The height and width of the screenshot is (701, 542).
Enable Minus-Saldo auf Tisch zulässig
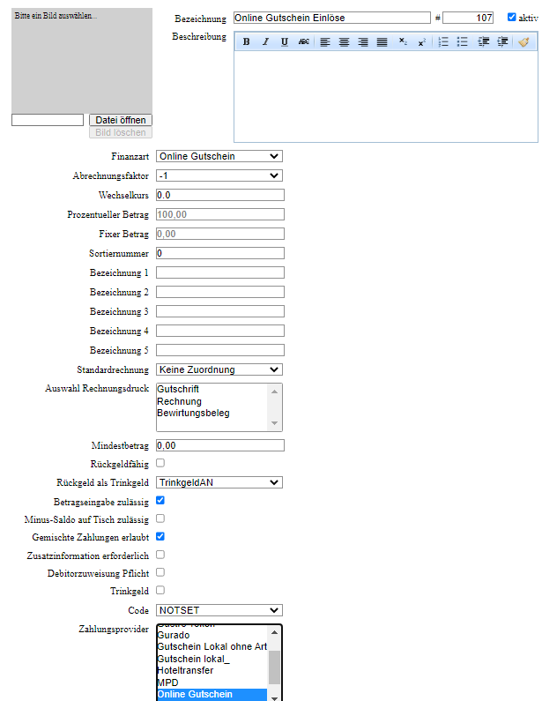click(160, 518)
